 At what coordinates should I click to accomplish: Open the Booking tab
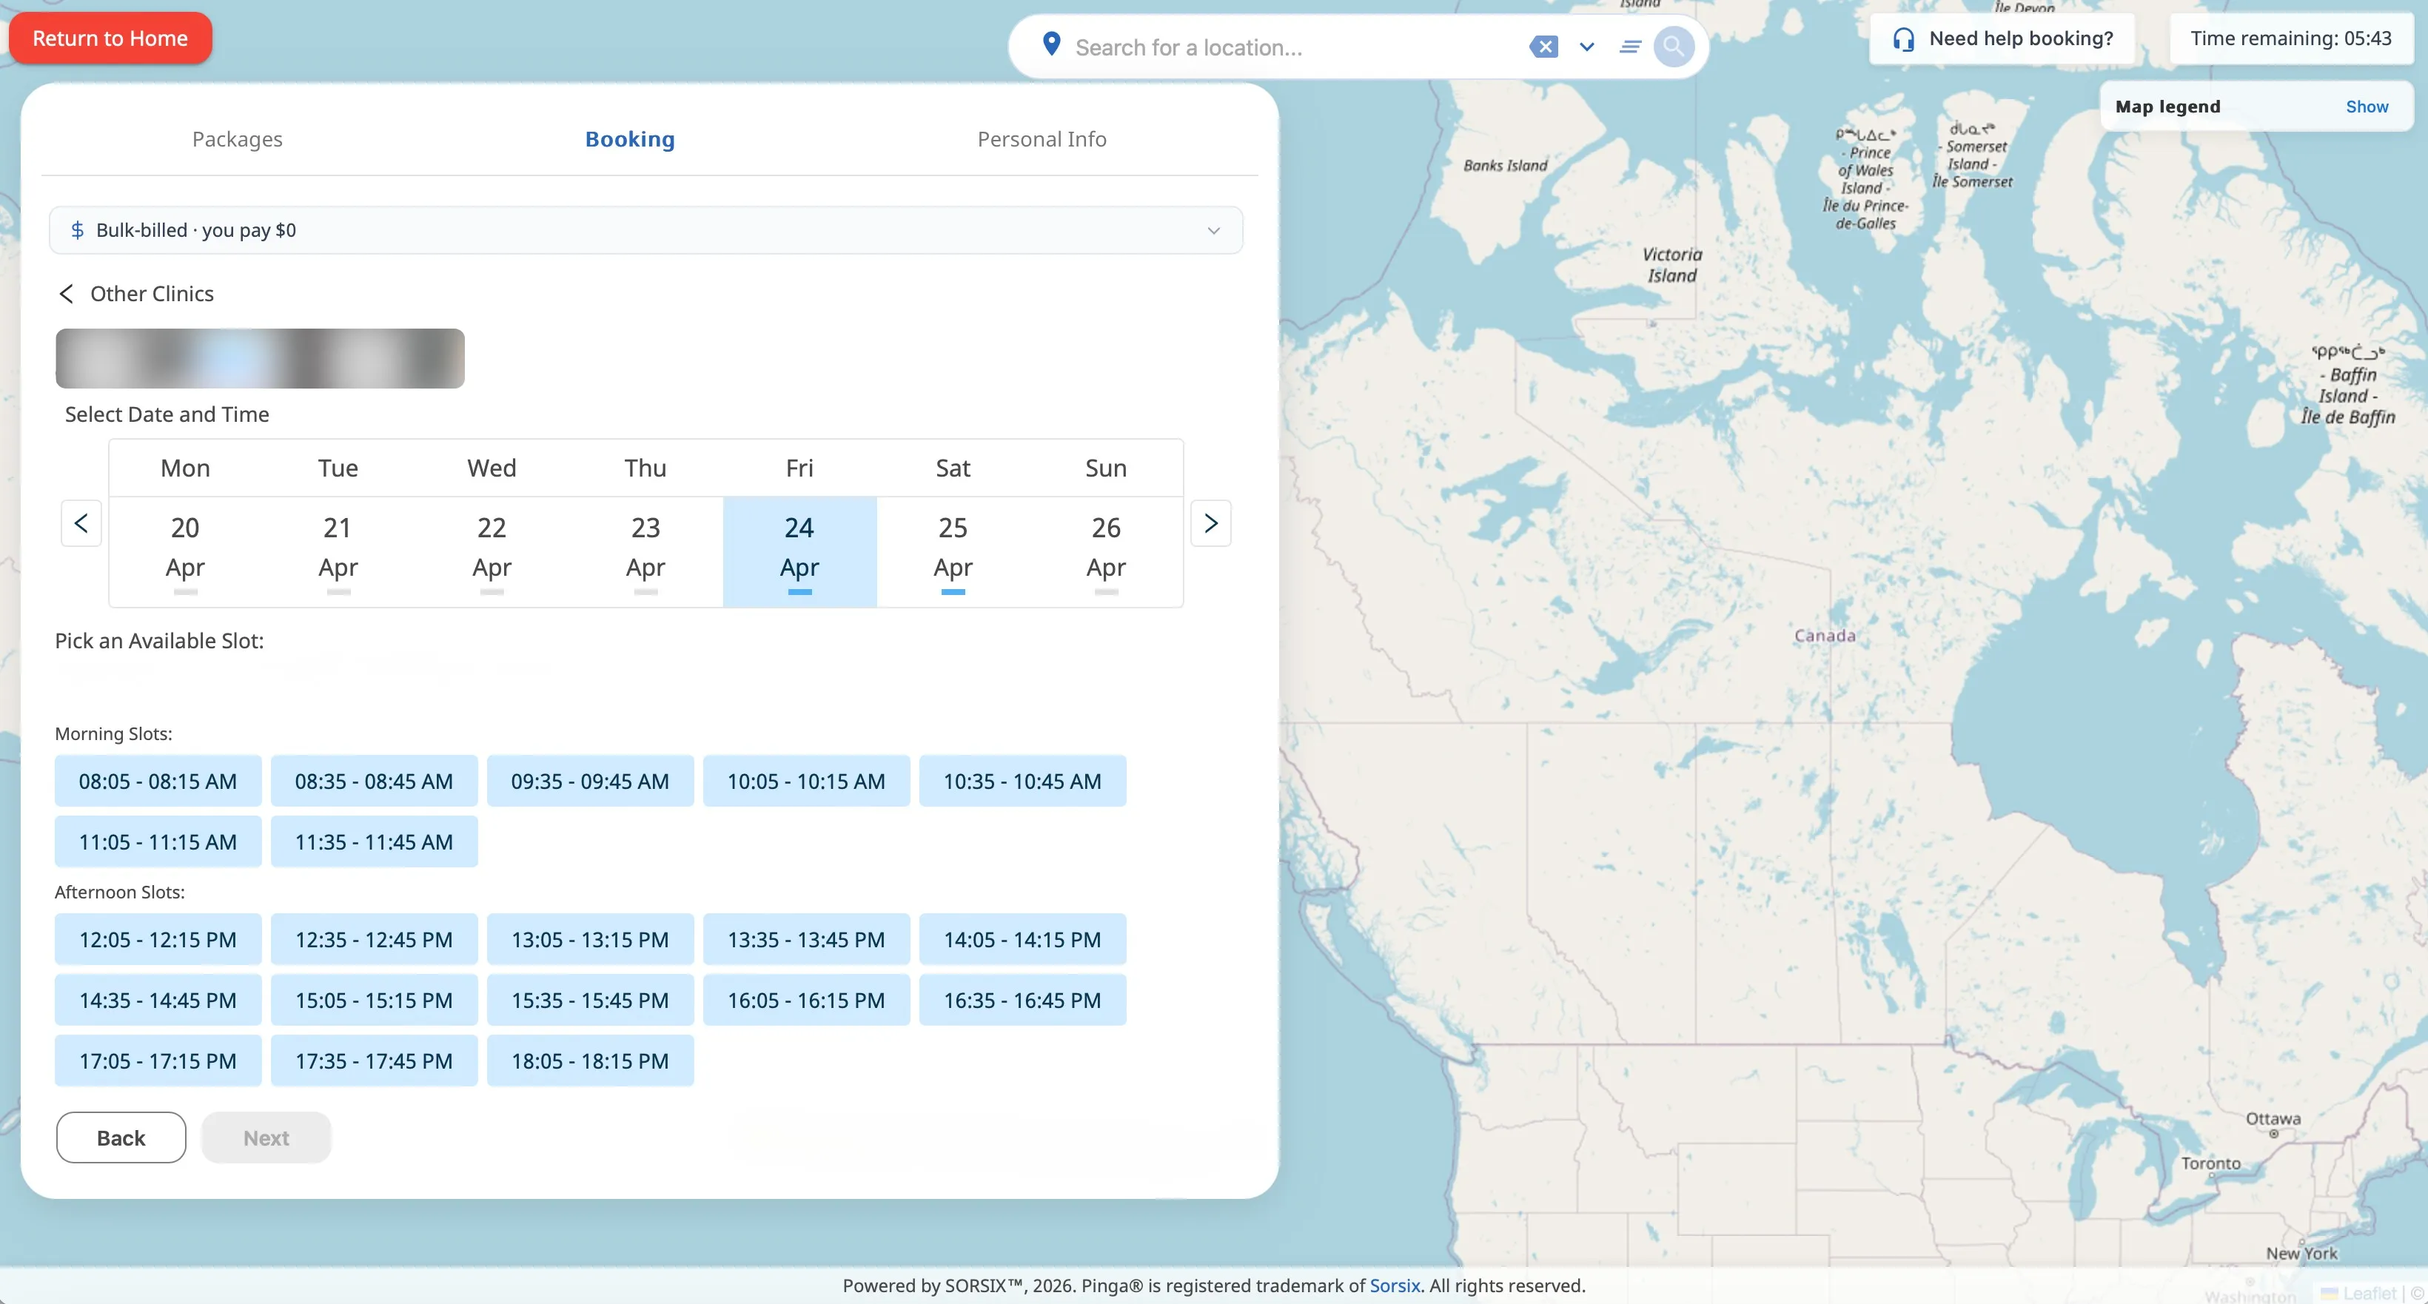tap(630, 139)
